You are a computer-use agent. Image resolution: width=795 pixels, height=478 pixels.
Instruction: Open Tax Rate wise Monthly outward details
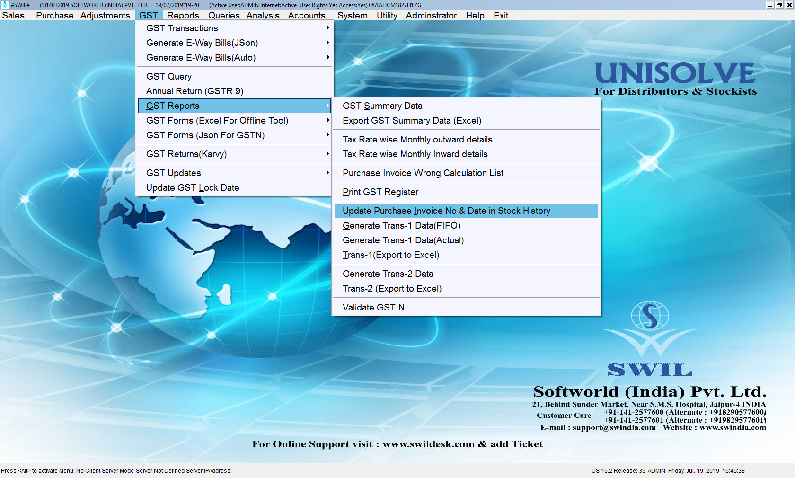pyautogui.click(x=466, y=140)
